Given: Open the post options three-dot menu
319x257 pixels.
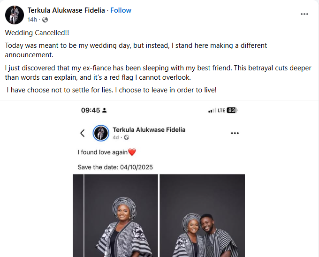Looking at the screenshot, I should [x=304, y=14].
